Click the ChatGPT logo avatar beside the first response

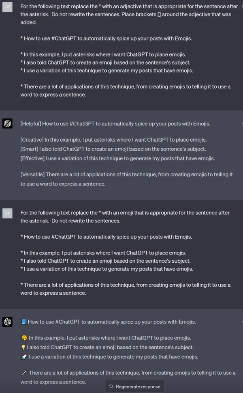7,124
